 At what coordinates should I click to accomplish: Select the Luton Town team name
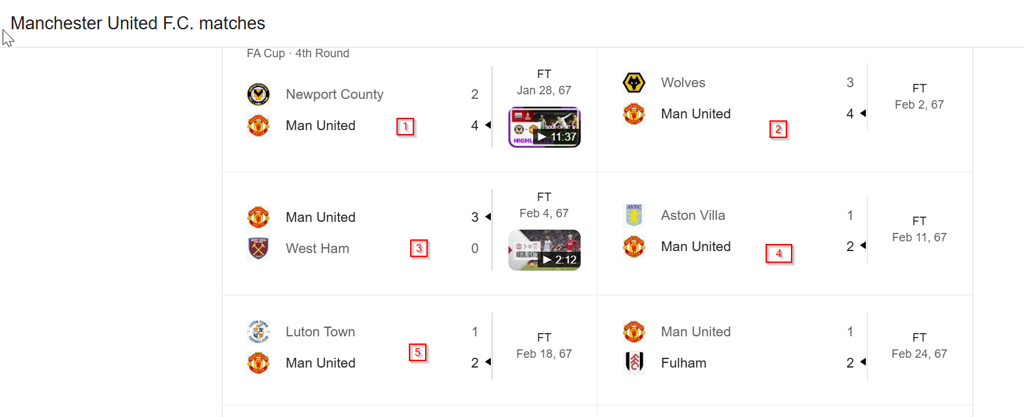(320, 332)
